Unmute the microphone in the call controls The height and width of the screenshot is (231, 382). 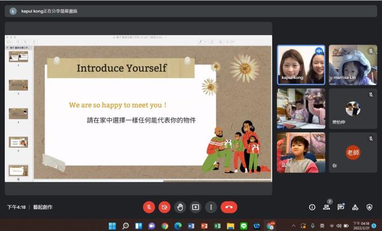tap(149, 207)
